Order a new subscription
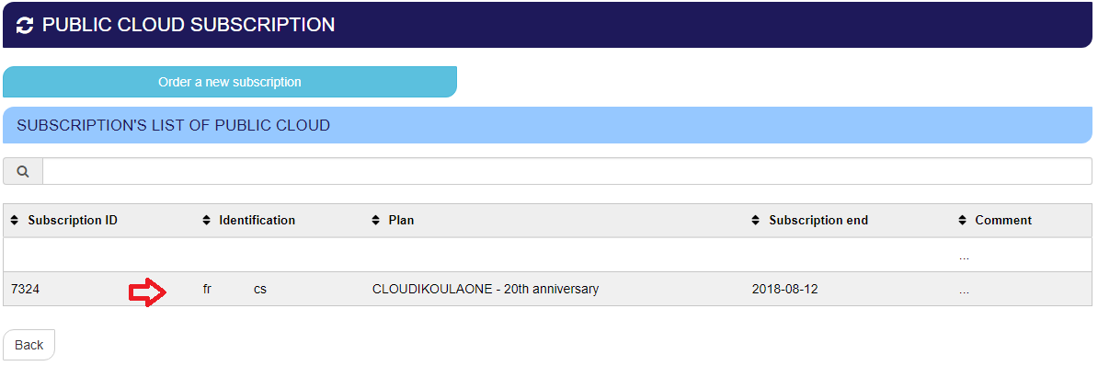The height and width of the screenshot is (366, 1098). tap(230, 82)
